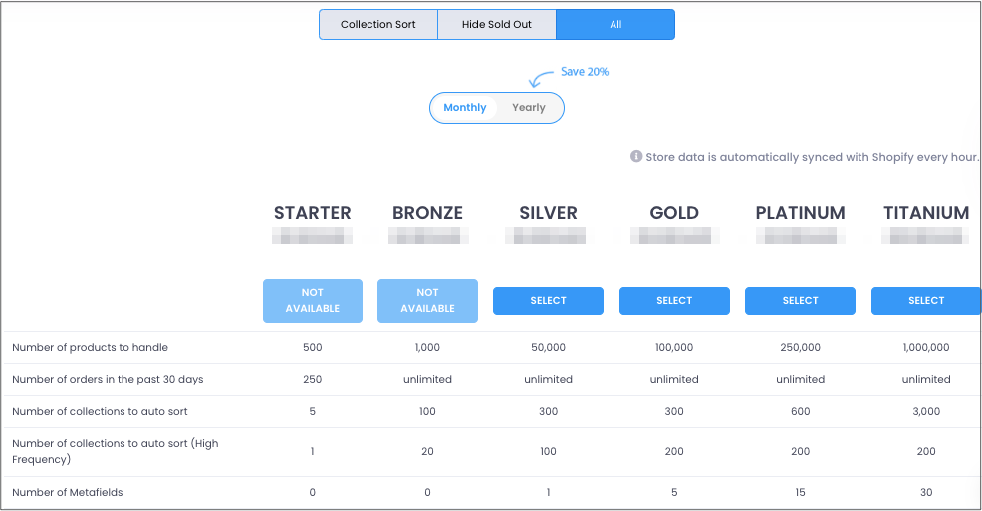The image size is (982, 511).
Task: Open the Hide Sold Out tab
Action: [x=497, y=25]
